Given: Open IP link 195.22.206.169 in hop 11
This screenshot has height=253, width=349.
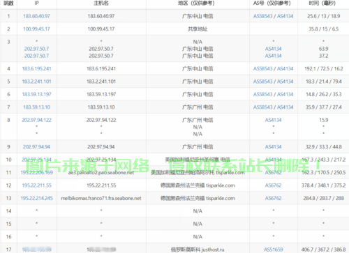Looking at the screenshot, I should (x=36, y=172).
